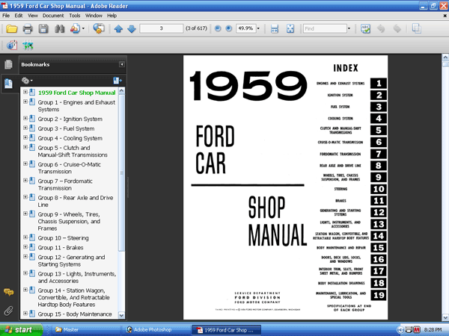This screenshot has width=449, height=336.
Task: Expand Group 2 Ignition System bookmark
Action: [25, 118]
